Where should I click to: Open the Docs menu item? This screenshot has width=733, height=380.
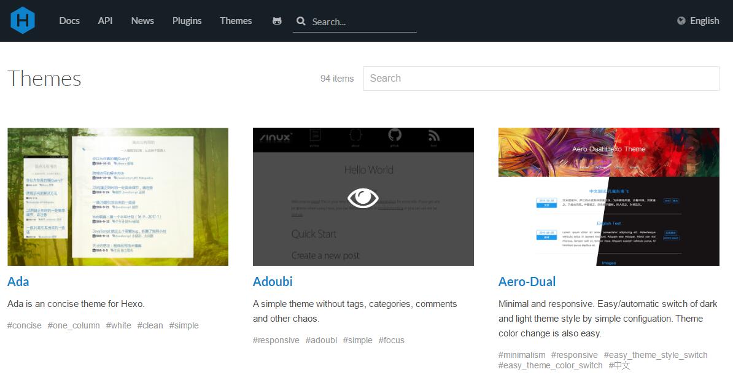tap(69, 21)
